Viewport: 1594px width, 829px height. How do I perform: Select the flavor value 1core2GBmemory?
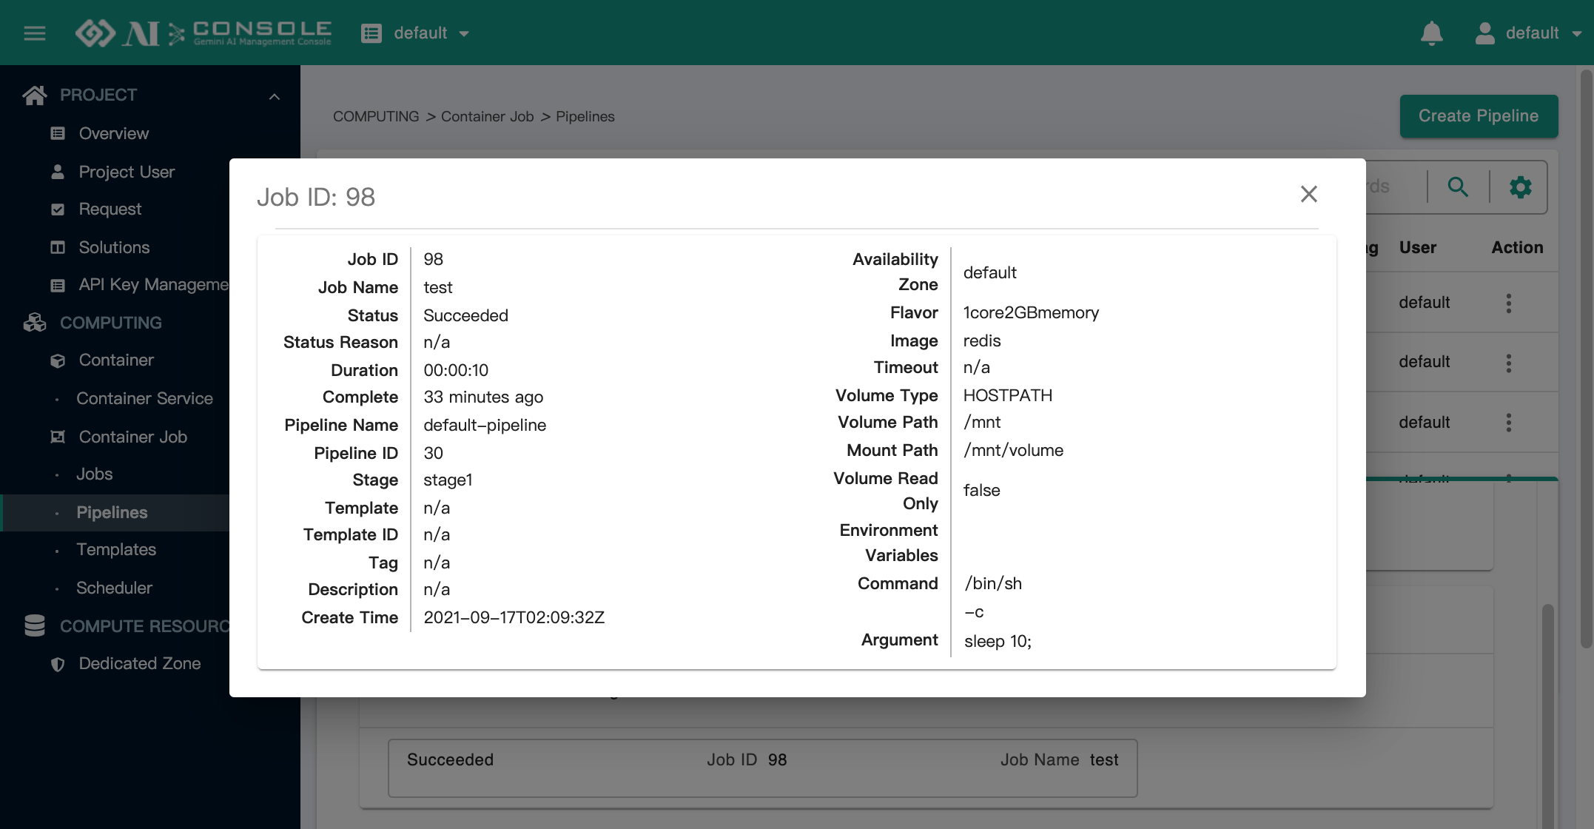(x=1031, y=312)
